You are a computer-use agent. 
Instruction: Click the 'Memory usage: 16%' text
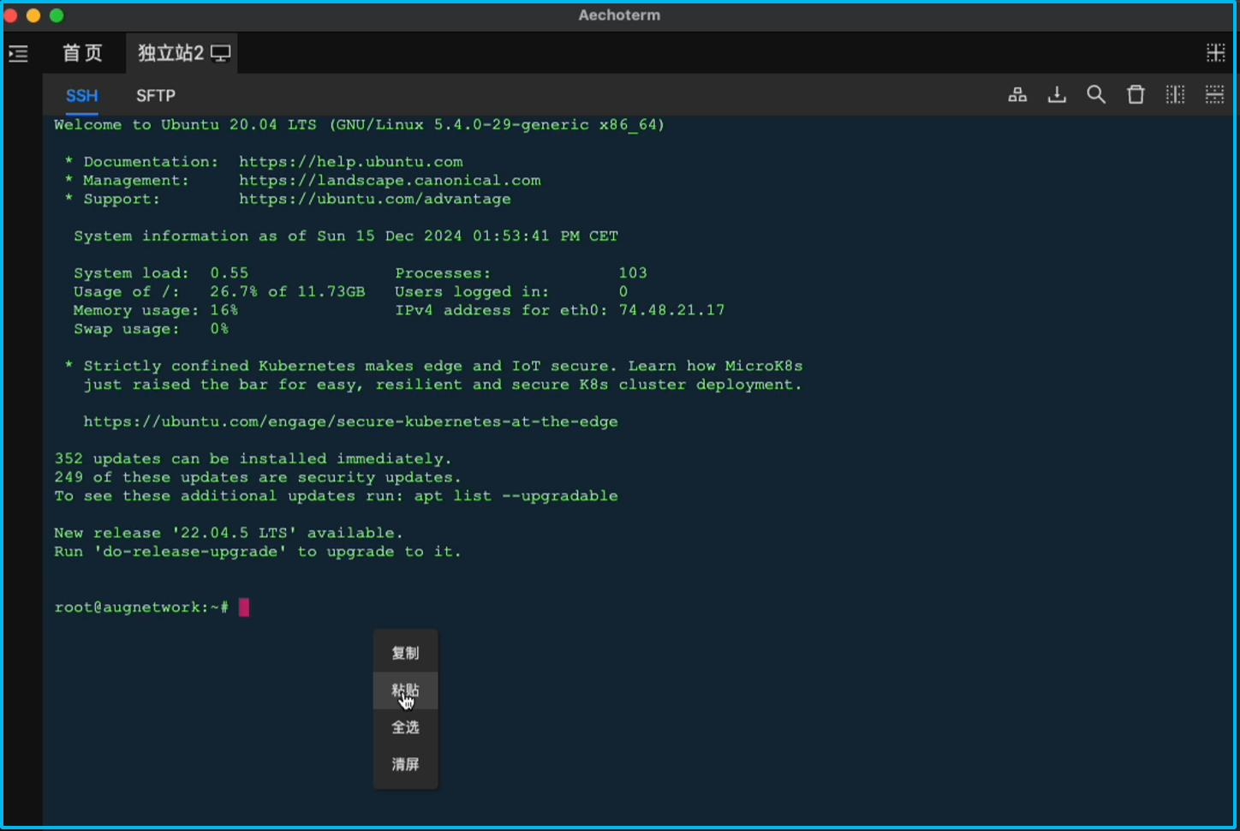click(x=155, y=310)
